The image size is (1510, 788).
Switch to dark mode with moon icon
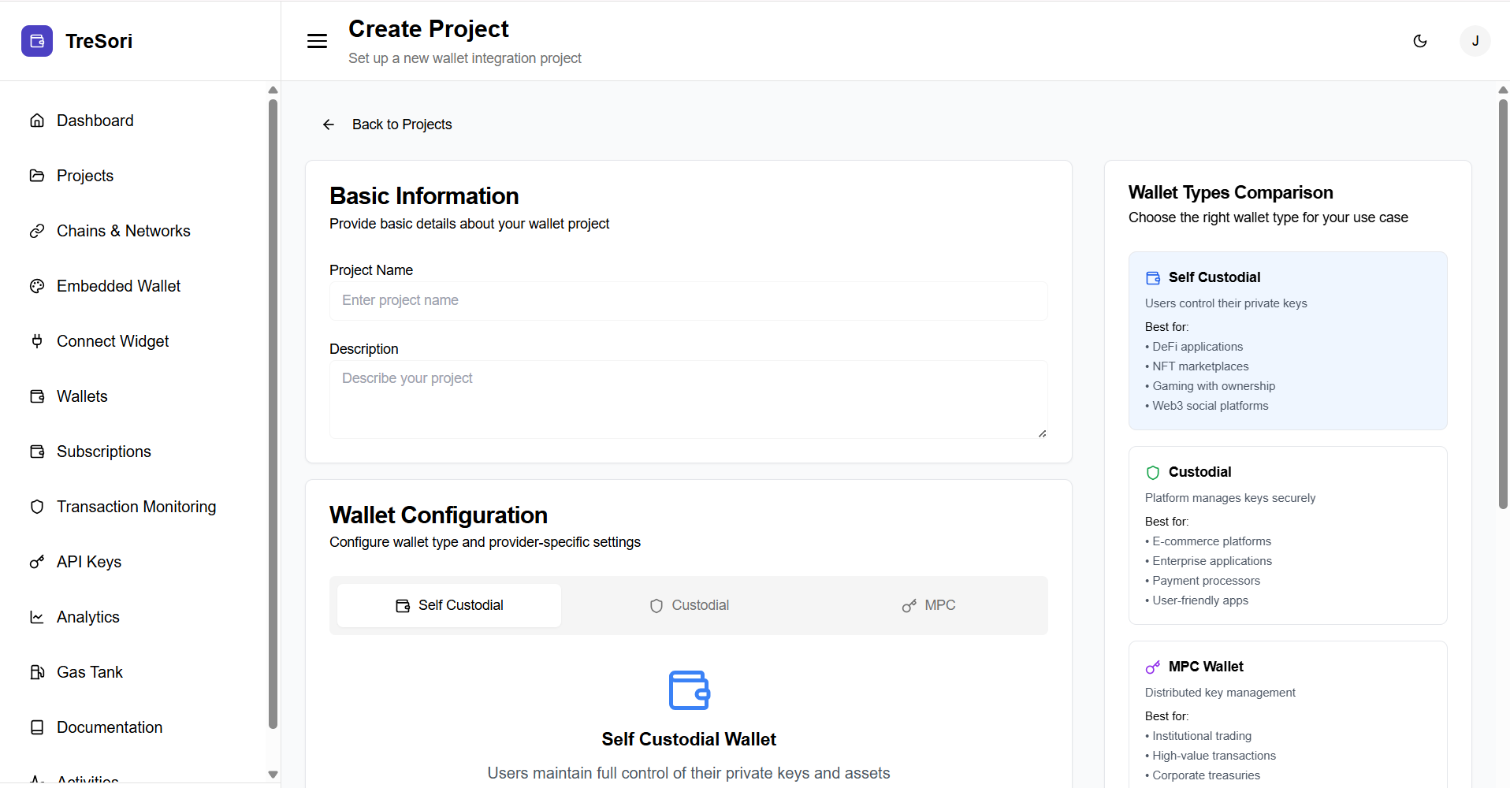point(1420,41)
